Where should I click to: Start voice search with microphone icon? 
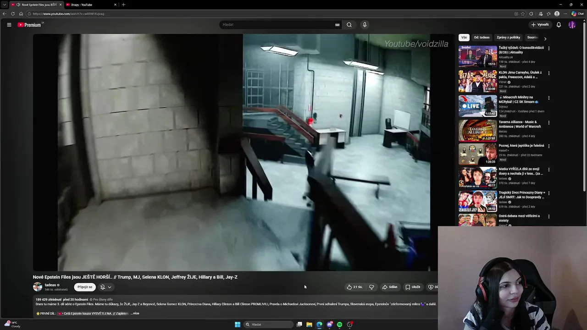click(365, 25)
